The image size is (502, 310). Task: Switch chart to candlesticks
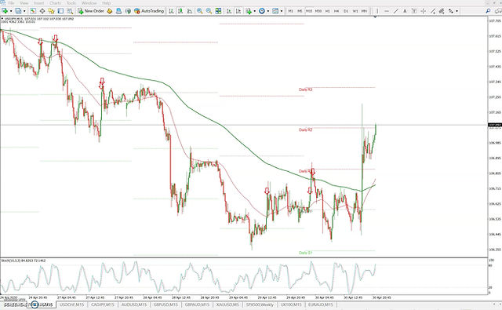point(180,11)
